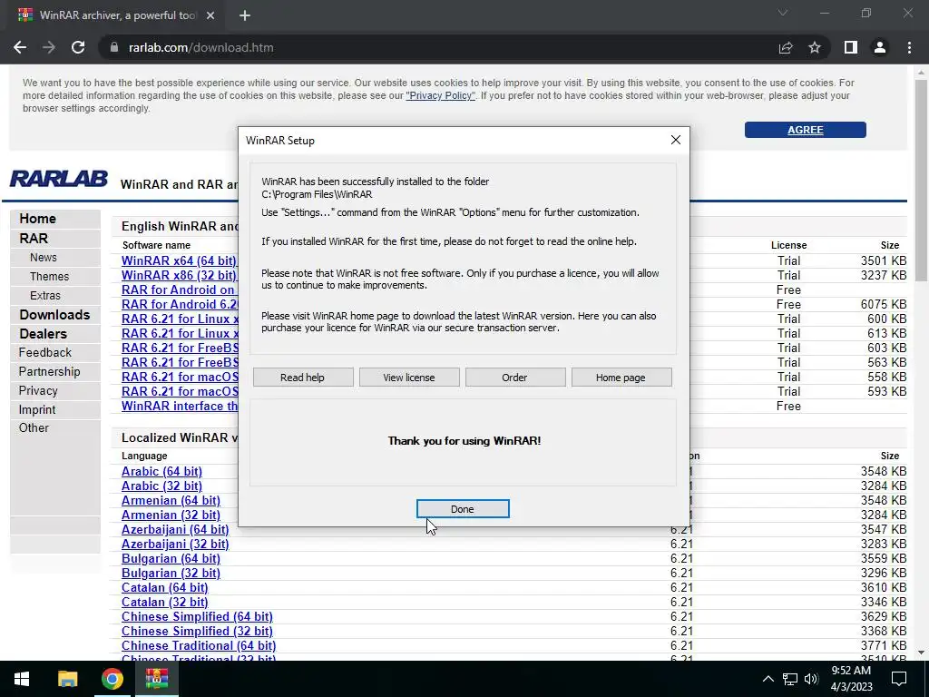Open News in the site sidebar
The height and width of the screenshot is (697, 929).
pos(44,257)
